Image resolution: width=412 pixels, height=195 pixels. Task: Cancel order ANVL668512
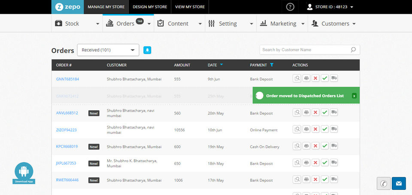[x=315, y=112]
